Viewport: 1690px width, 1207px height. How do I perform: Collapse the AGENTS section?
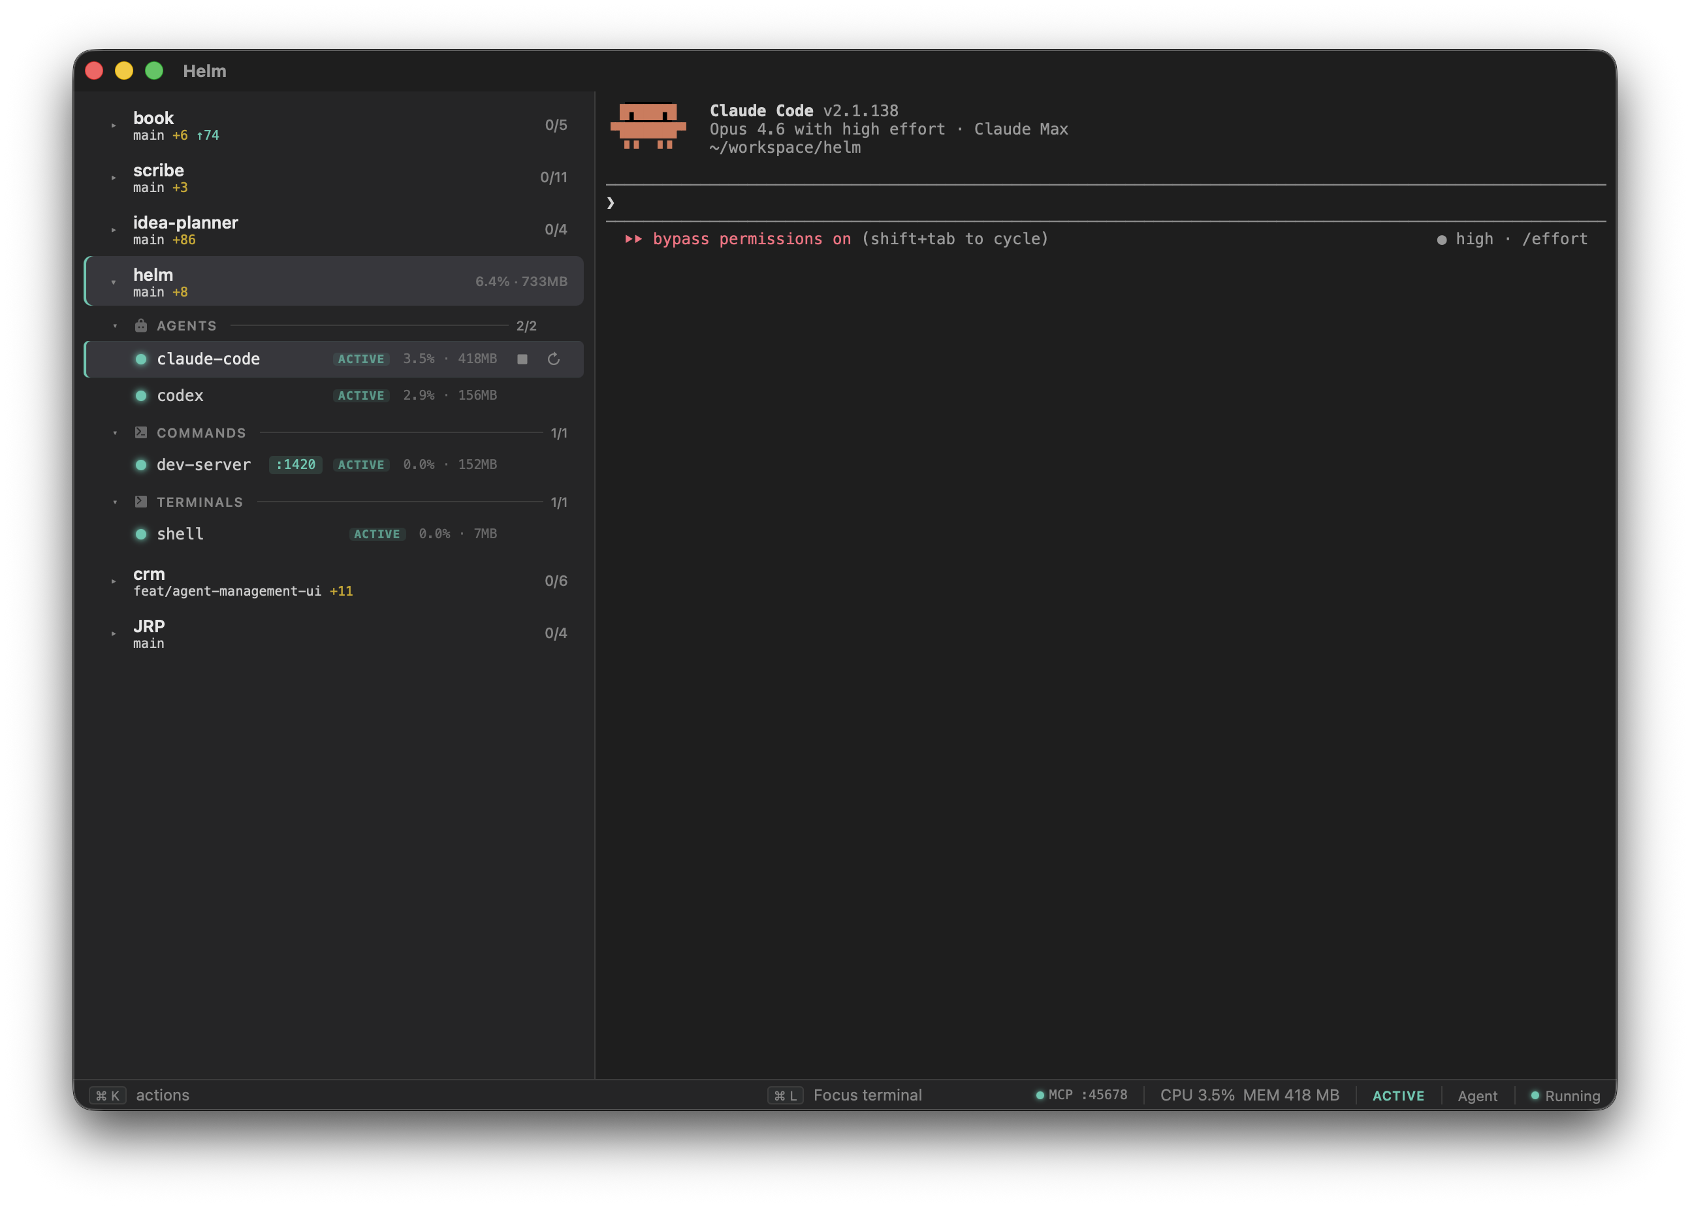115,325
